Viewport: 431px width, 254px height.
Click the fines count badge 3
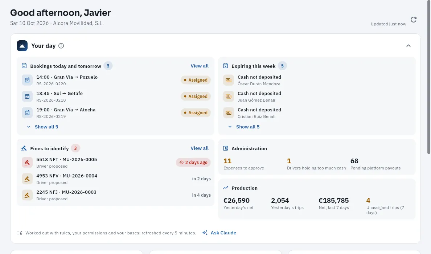[75, 148]
